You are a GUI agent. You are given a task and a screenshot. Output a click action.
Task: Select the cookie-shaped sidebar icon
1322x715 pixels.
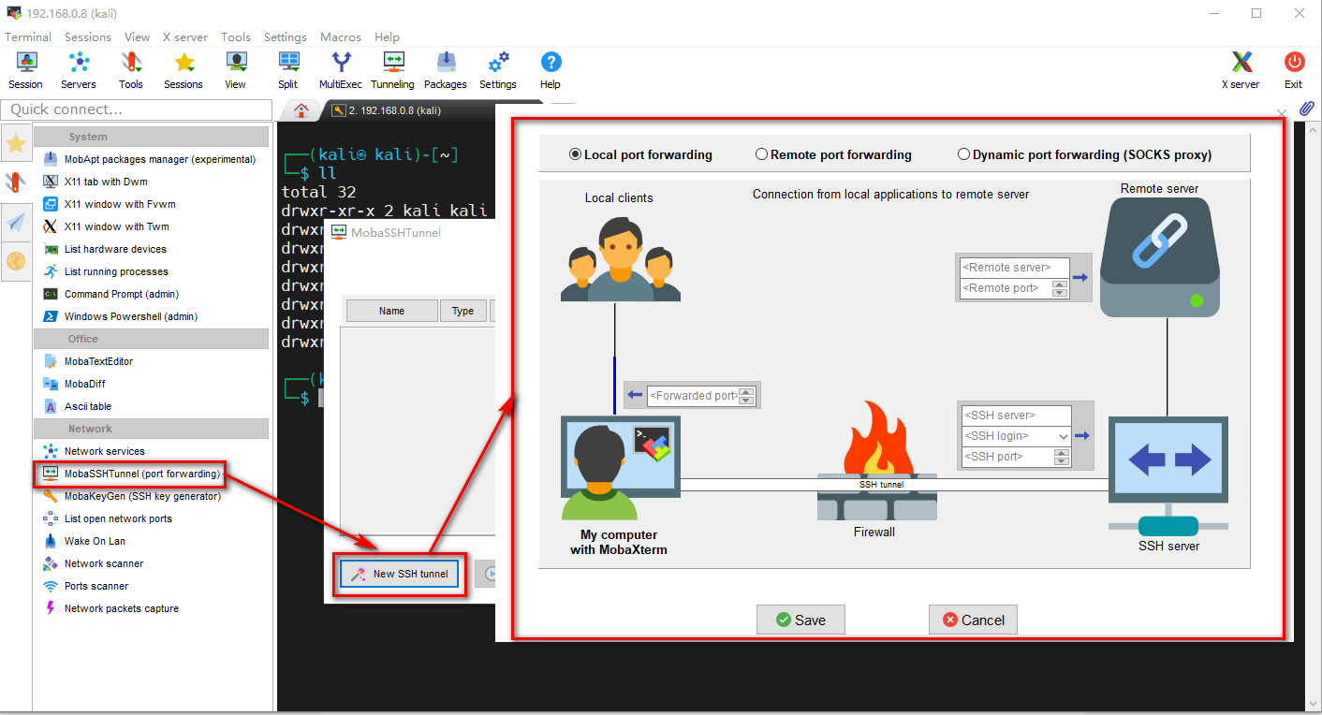coord(16,260)
